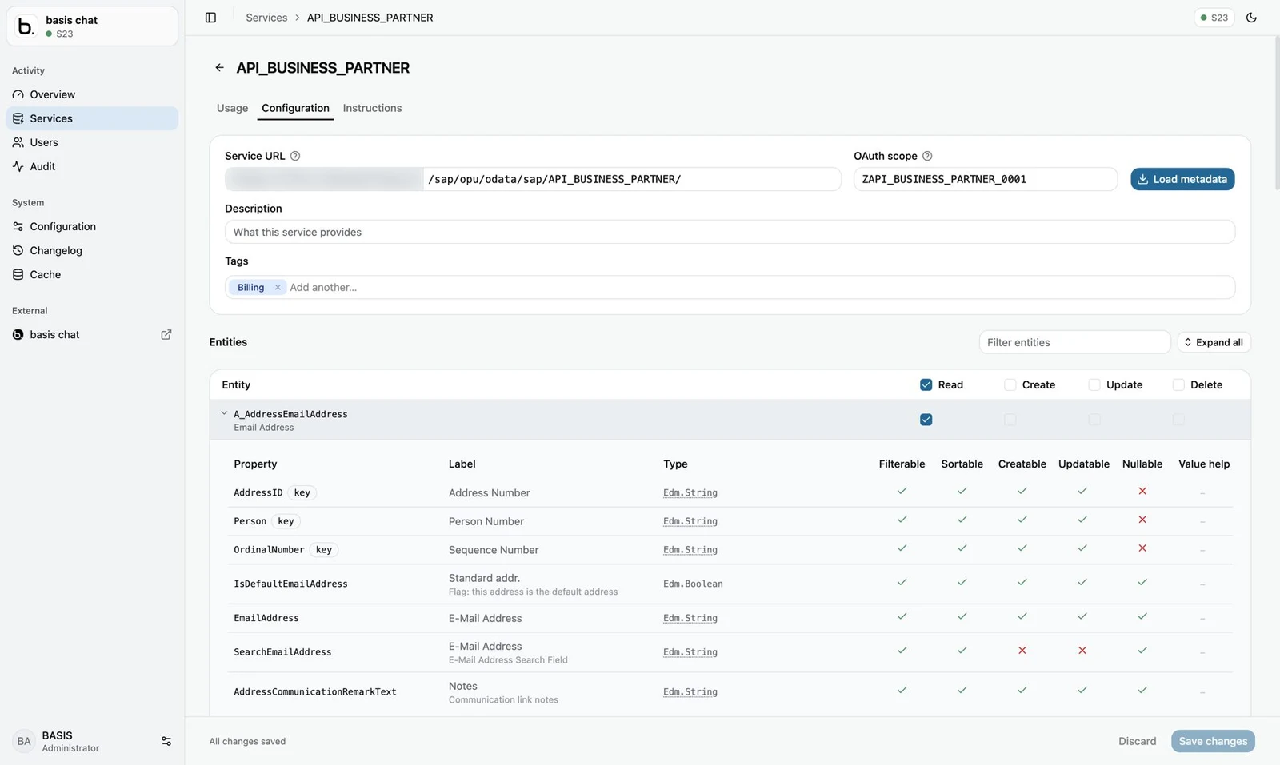Click Save changes button
Screen dimensions: 1280x765
(1213, 741)
